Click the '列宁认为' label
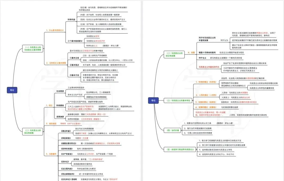284x181 pixels. pyautogui.click(x=224, y=40)
